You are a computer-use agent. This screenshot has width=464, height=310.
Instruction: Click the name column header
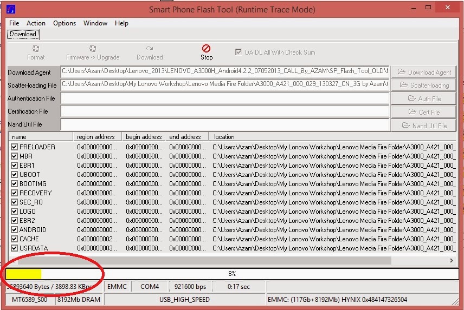(41, 137)
